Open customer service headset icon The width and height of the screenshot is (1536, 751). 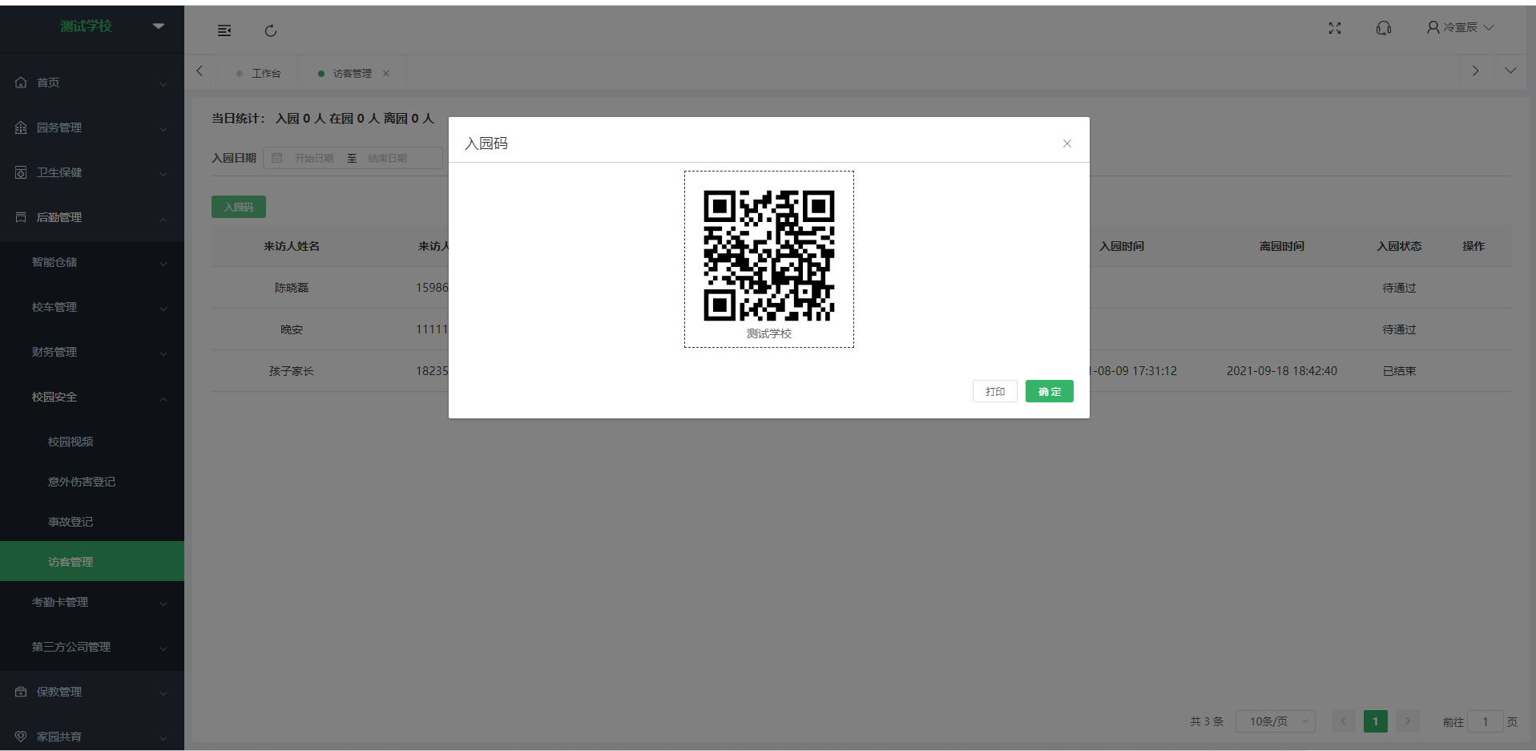click(1384, 28)
